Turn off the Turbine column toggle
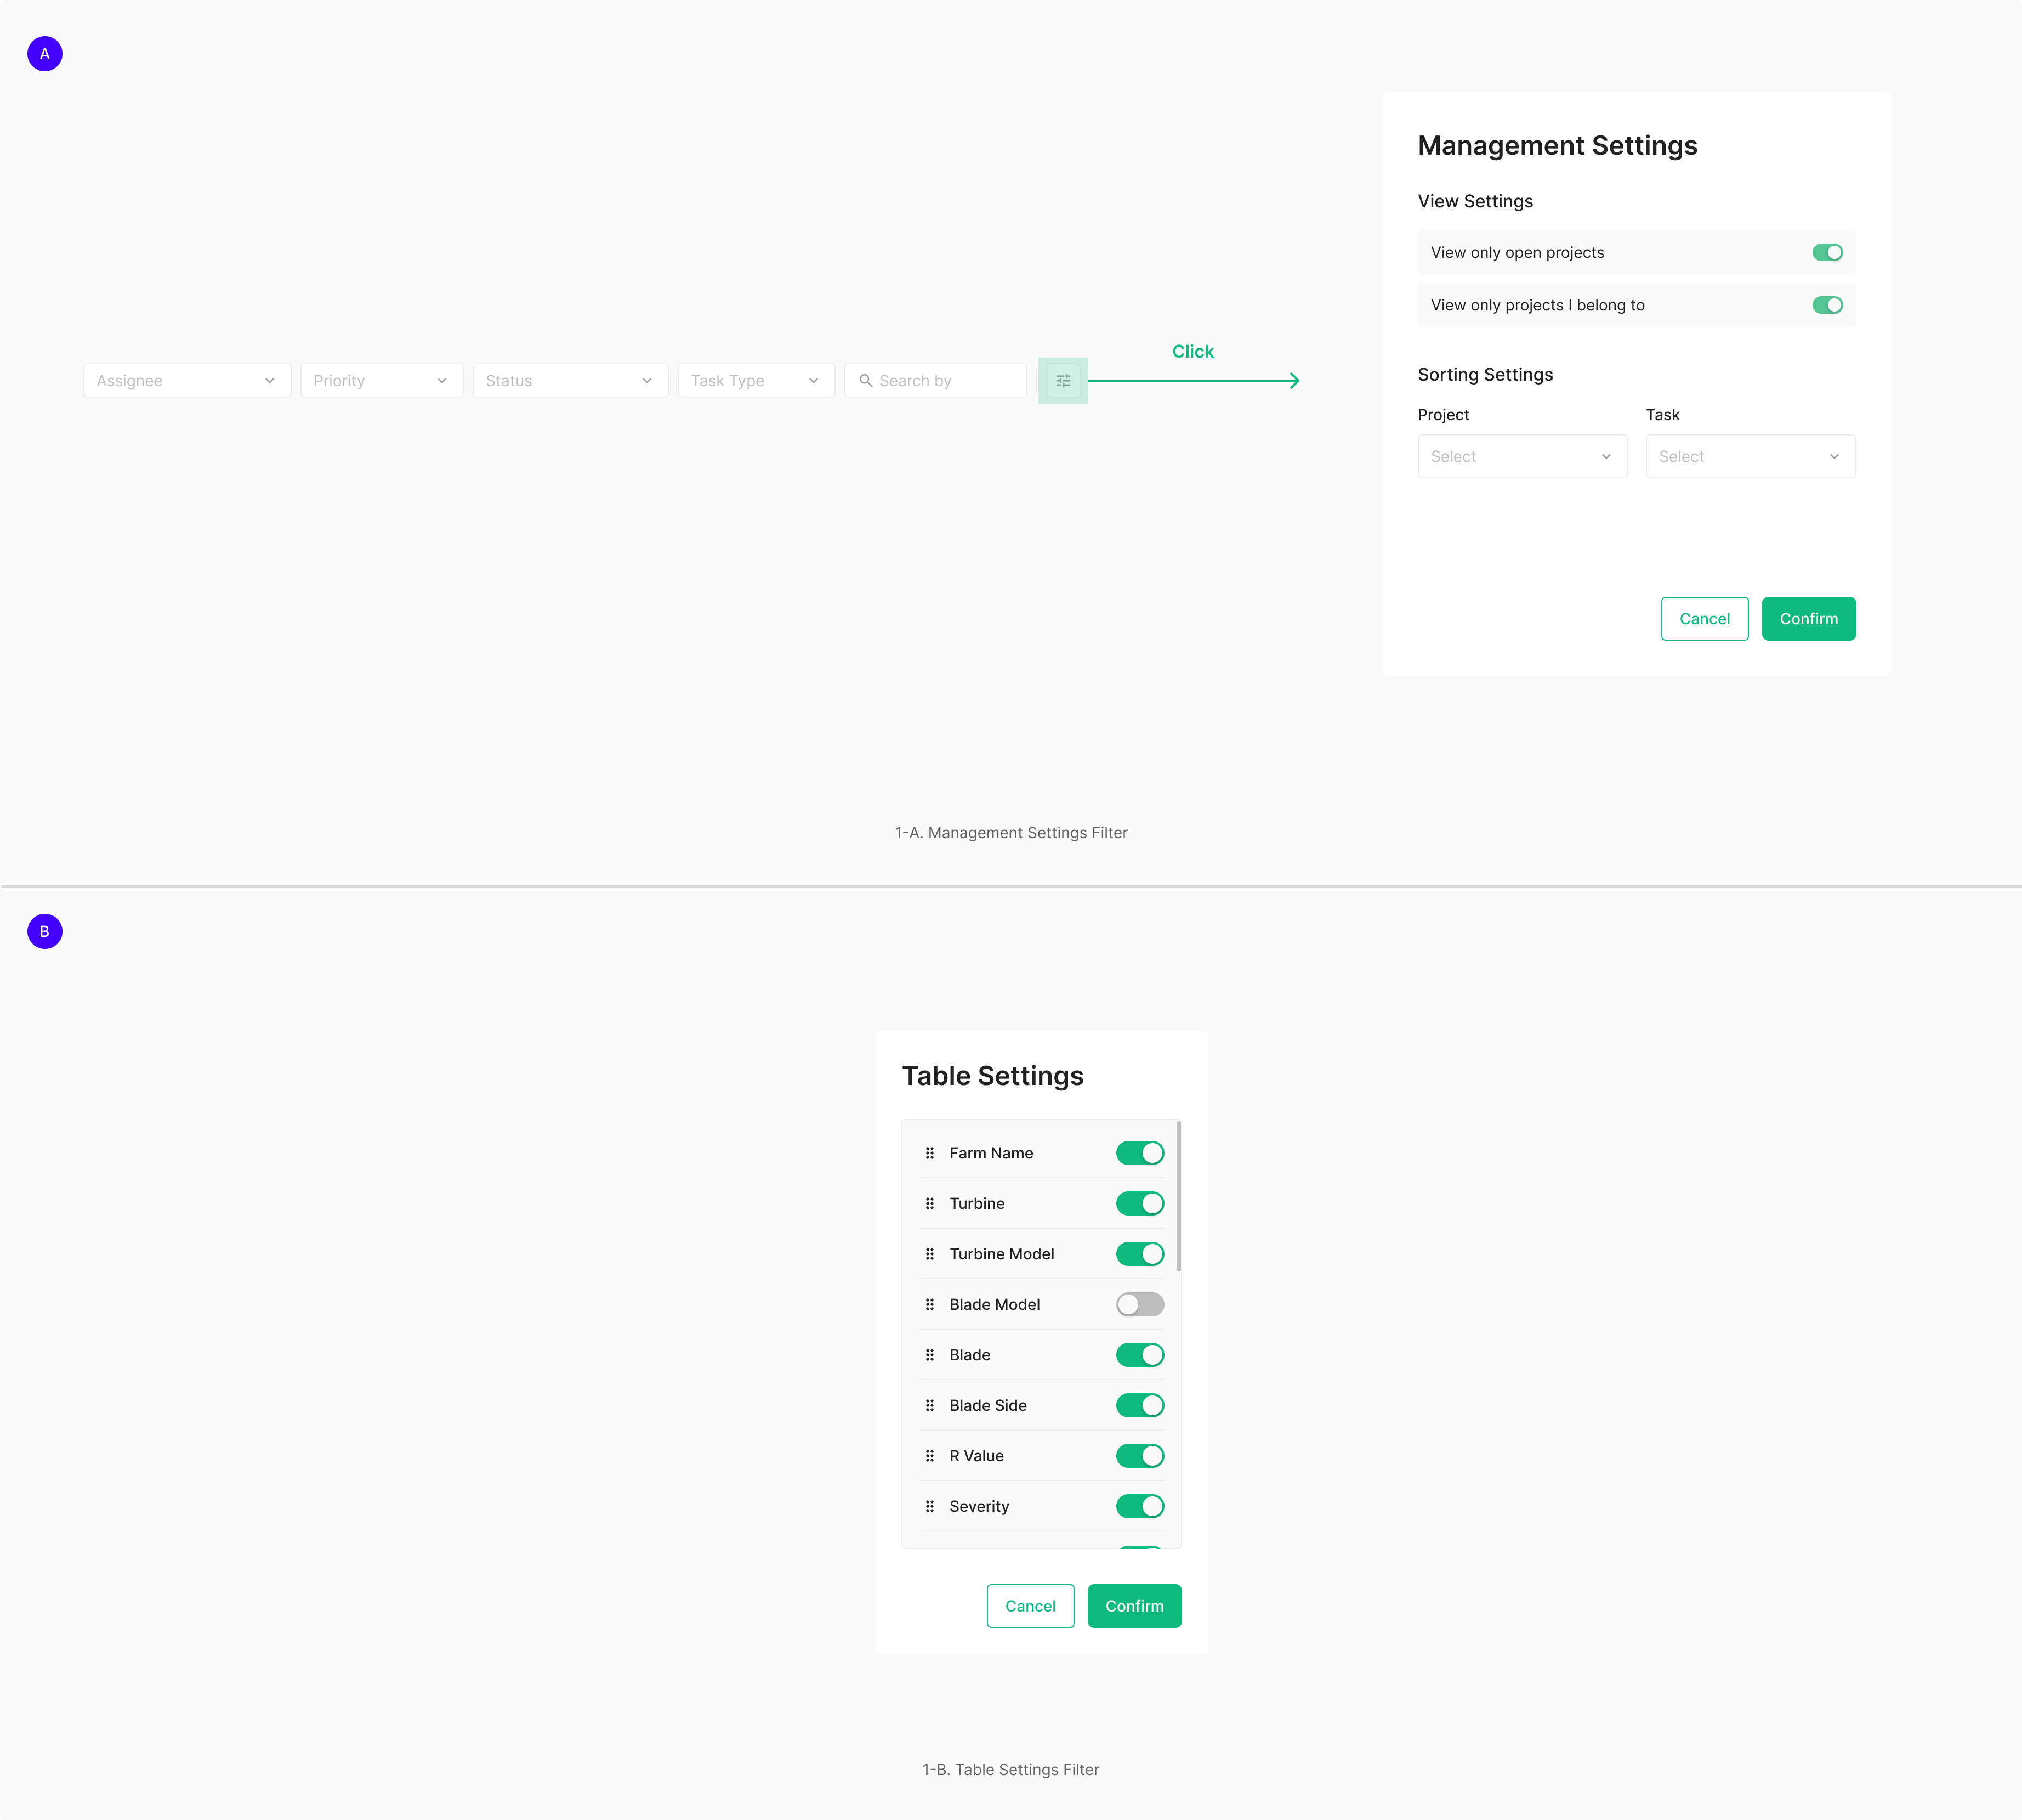Viewport: 2022px width, 1820px height. tap(1139, 1203)
